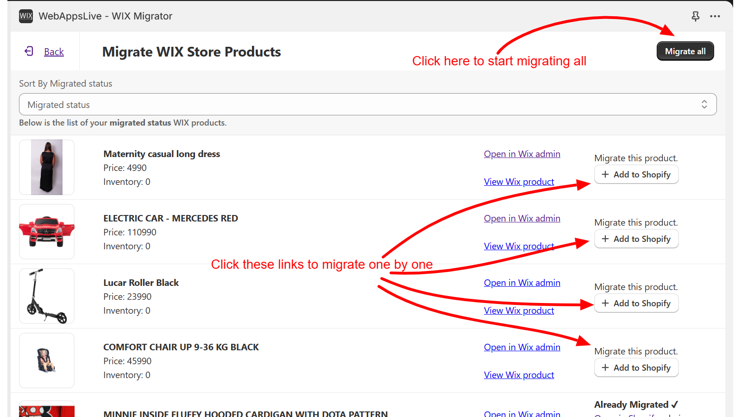Click the Price: 45990 text
Image resolution: width=741 pixels, height=417 pixels.
click(127, 361)
